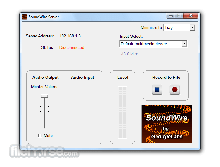220x167 pixels.
Task: Enable the Mute checkbox
Action: pyautogui.click(x=40, y=135)
